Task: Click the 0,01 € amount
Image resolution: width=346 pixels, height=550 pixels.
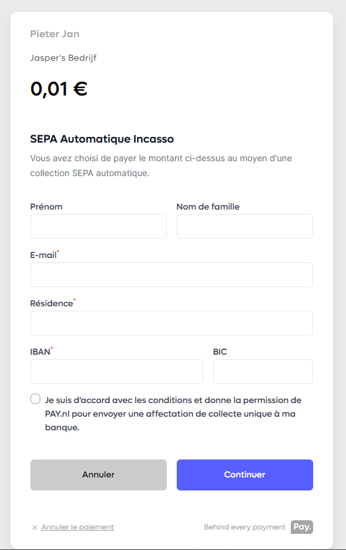Action: click(x=59, y=89)
